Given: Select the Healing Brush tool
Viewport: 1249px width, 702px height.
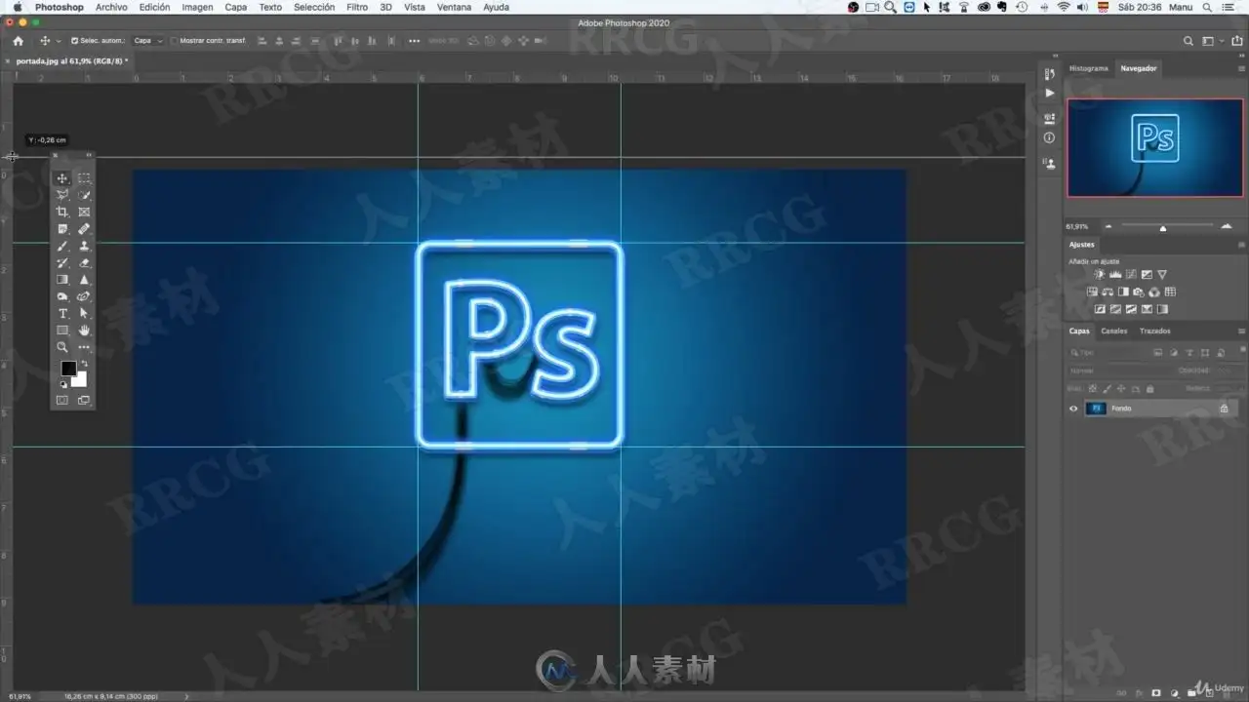Looking at the screenshot, I should tap(84, 229).
